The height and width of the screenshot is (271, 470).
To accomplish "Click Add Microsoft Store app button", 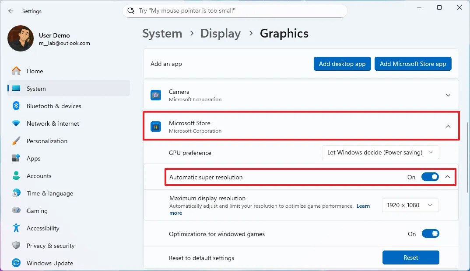I will coord(413,64).
